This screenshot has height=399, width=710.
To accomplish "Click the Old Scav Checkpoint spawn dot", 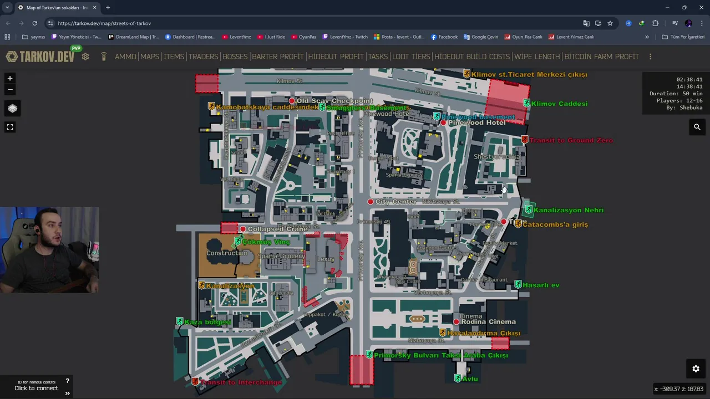I will point(292,101).
